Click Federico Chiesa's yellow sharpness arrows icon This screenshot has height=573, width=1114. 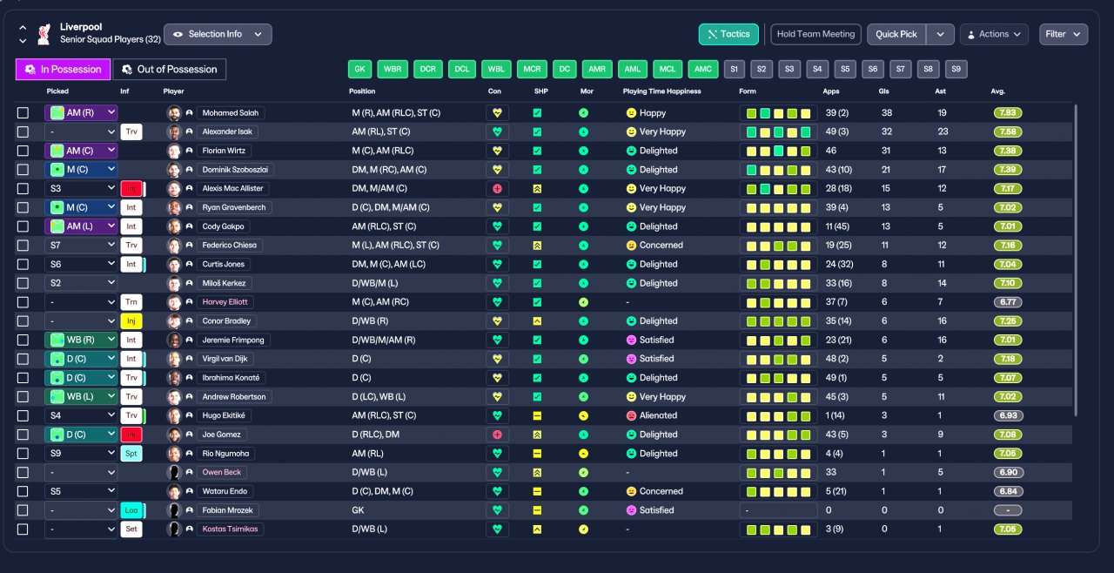537,246
